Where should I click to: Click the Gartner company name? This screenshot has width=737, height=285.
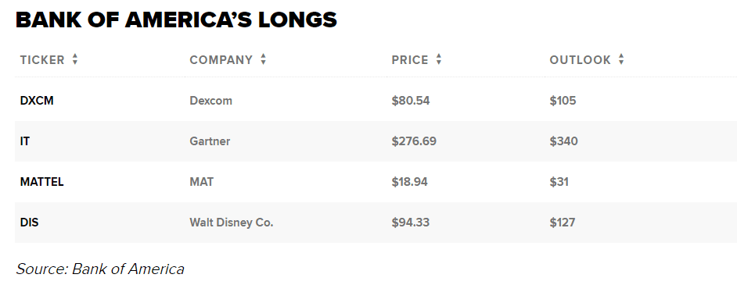click(x=210, y=141)
